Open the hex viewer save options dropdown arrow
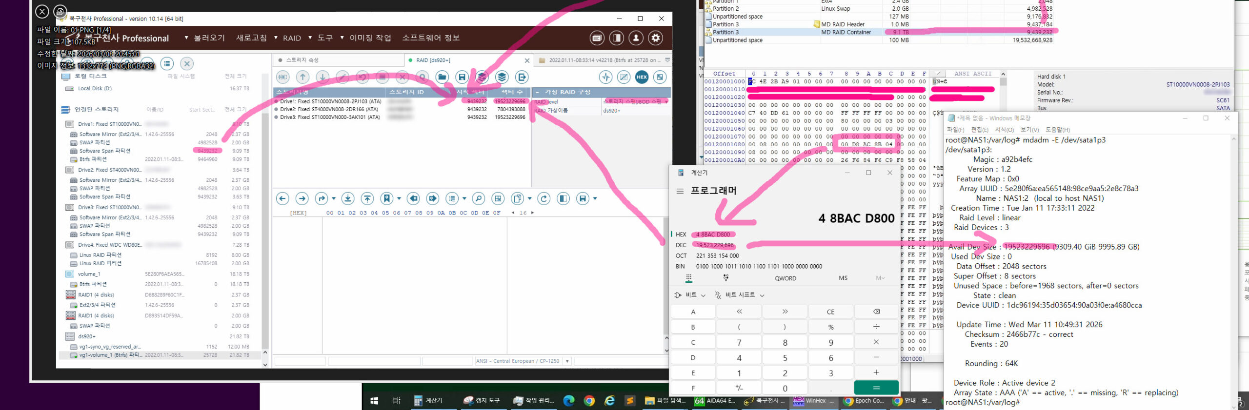1249x410 pixels. [x=595, y=198]
